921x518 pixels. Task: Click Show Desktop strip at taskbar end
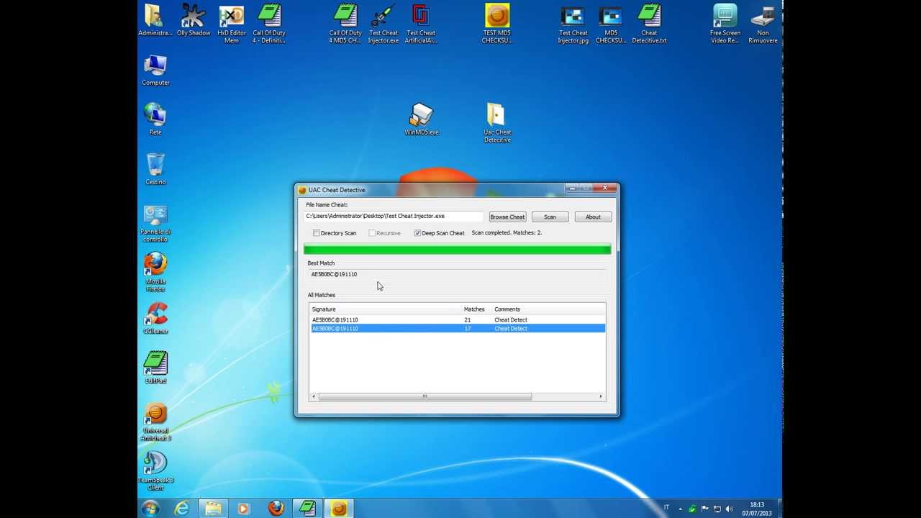pyautogui.click(x=779, y=509)
